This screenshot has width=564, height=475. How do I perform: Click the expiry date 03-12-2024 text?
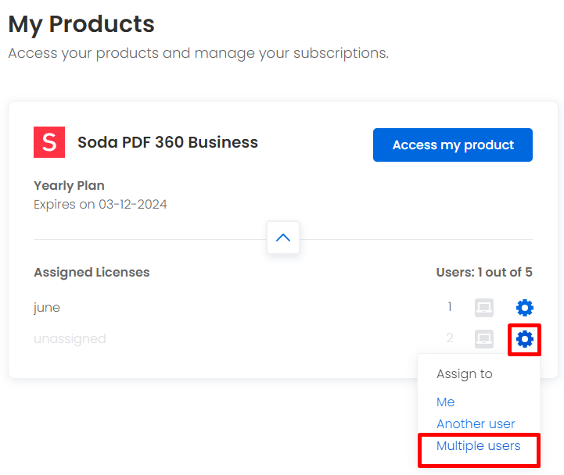pyautogui.click(x=133, y=204)
